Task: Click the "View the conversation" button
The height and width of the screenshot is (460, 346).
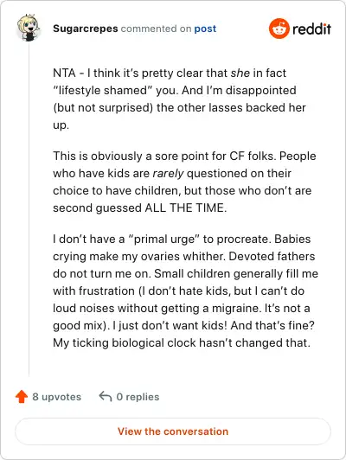Action: point(173,431)
